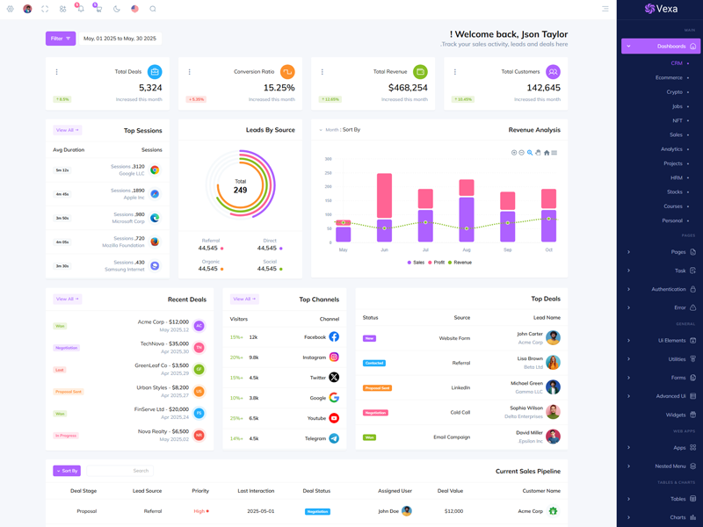Open the chart hamburger menu icon
Screen dimensions: 703x527
tap(554, 153)
